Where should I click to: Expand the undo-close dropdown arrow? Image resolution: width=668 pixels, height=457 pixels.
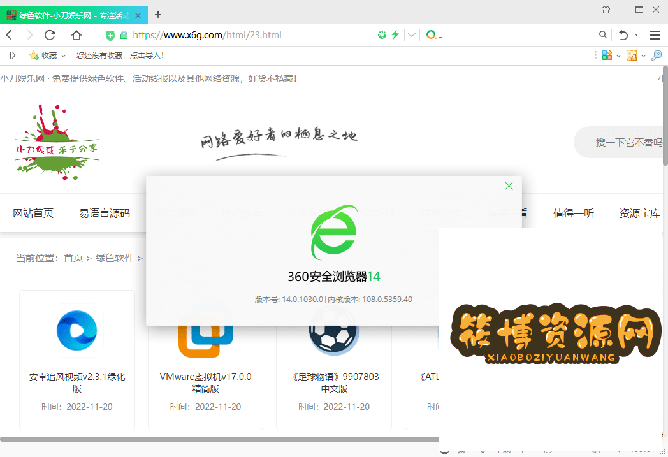[637, 35]
